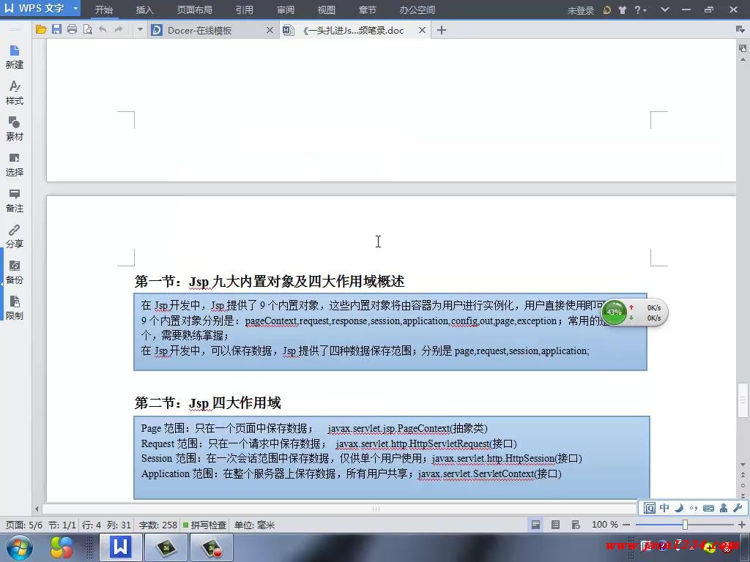This screenshot has height=562, width=750.
Task: Open the 插入 ribbon tab
Action: pos(145,10)
